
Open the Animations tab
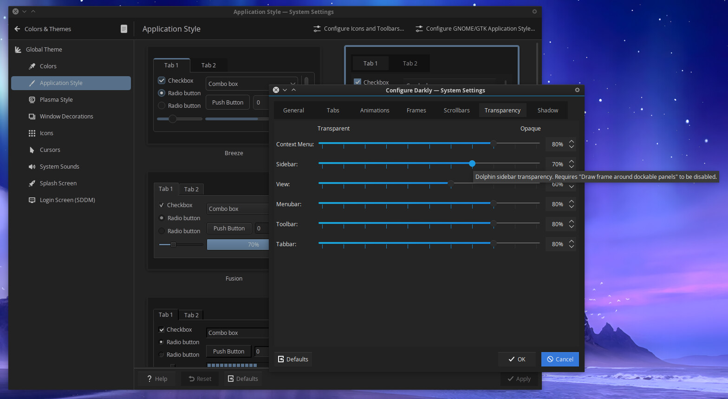click(375, 111)
